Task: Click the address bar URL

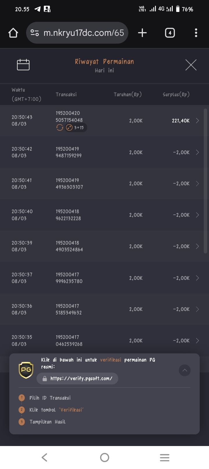Action: pyautogui.click(x=84, y=33)
